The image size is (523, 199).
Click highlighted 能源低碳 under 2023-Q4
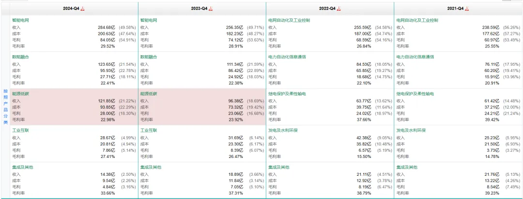point(149,94)
